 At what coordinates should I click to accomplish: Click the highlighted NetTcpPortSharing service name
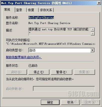tap(41, 17)
